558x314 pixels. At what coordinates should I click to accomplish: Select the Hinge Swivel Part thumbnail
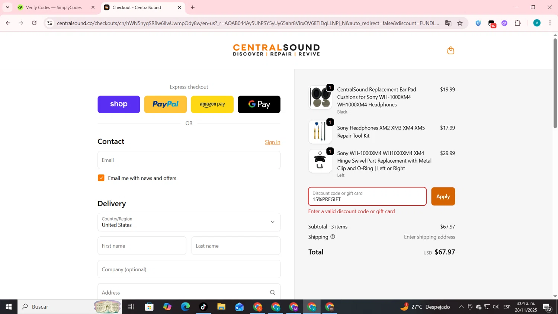click(x=320, y=161)
